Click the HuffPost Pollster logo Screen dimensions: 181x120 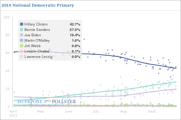(46, 102)
